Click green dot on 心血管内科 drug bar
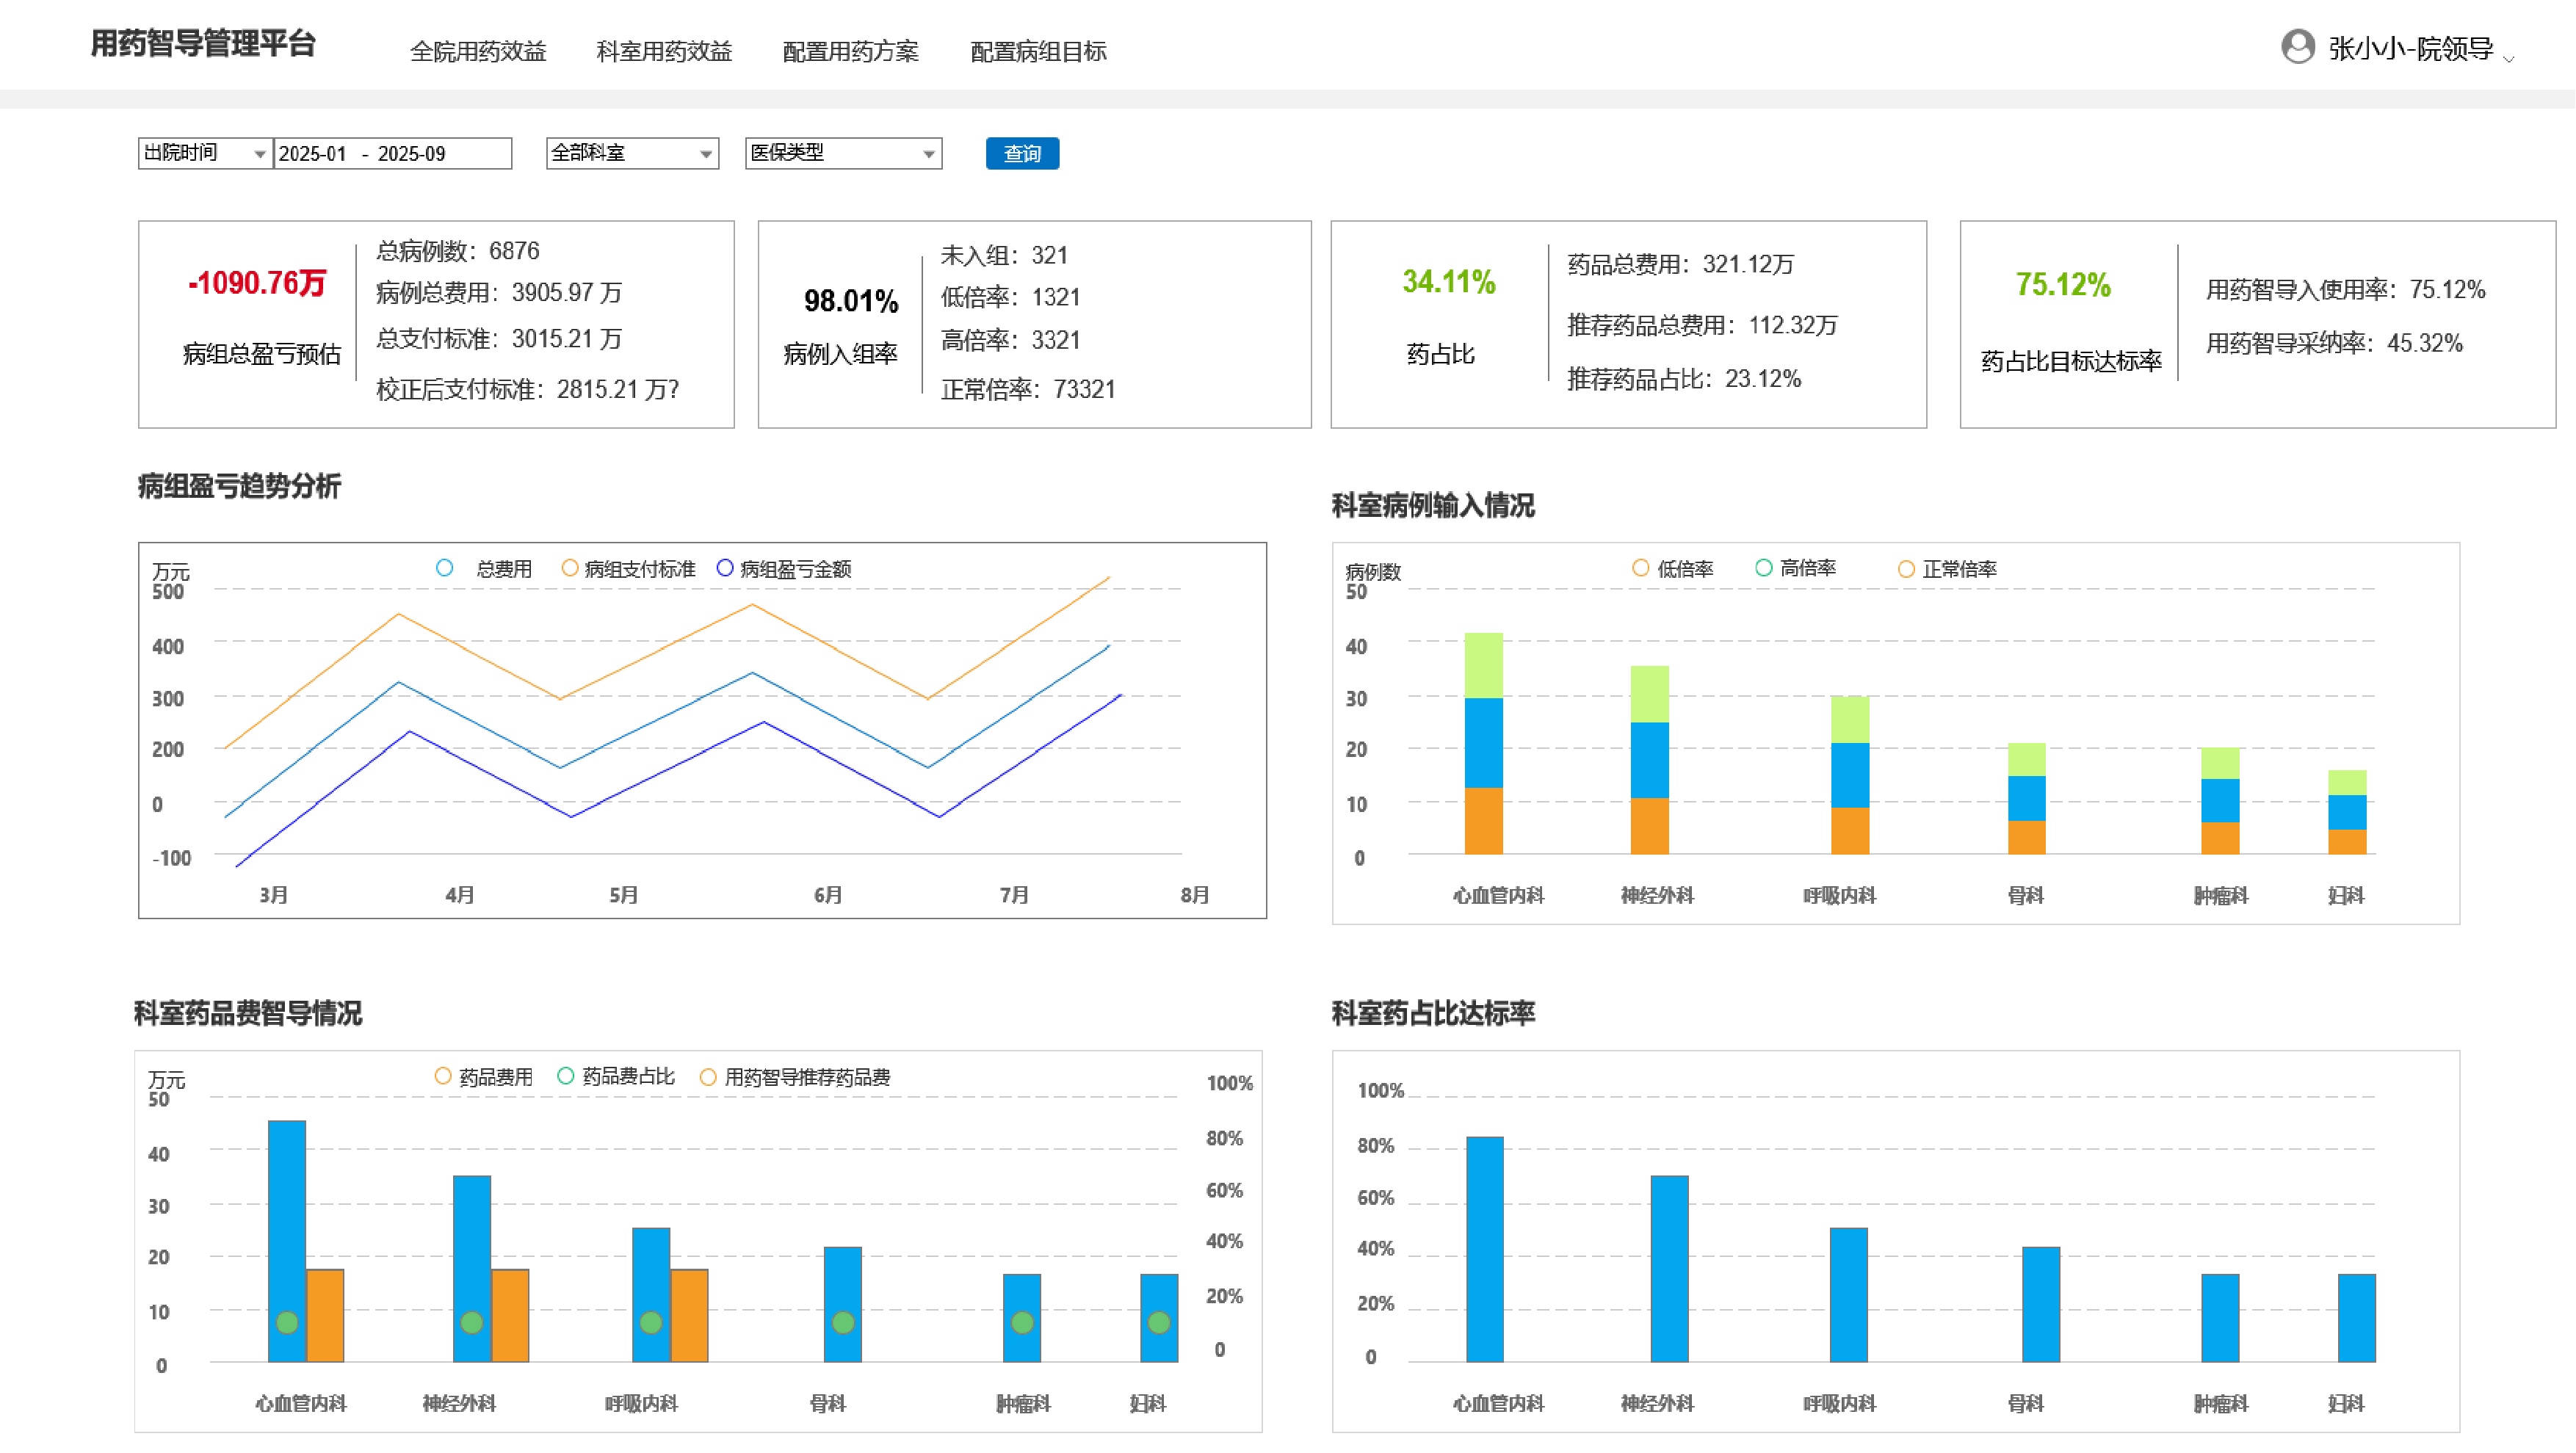The height and width of the screenshot is (1453, 2576). (x=287, y=1323)
